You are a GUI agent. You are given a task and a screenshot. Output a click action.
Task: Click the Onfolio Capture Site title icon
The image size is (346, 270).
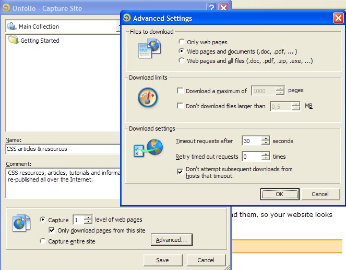click(6, 7)
